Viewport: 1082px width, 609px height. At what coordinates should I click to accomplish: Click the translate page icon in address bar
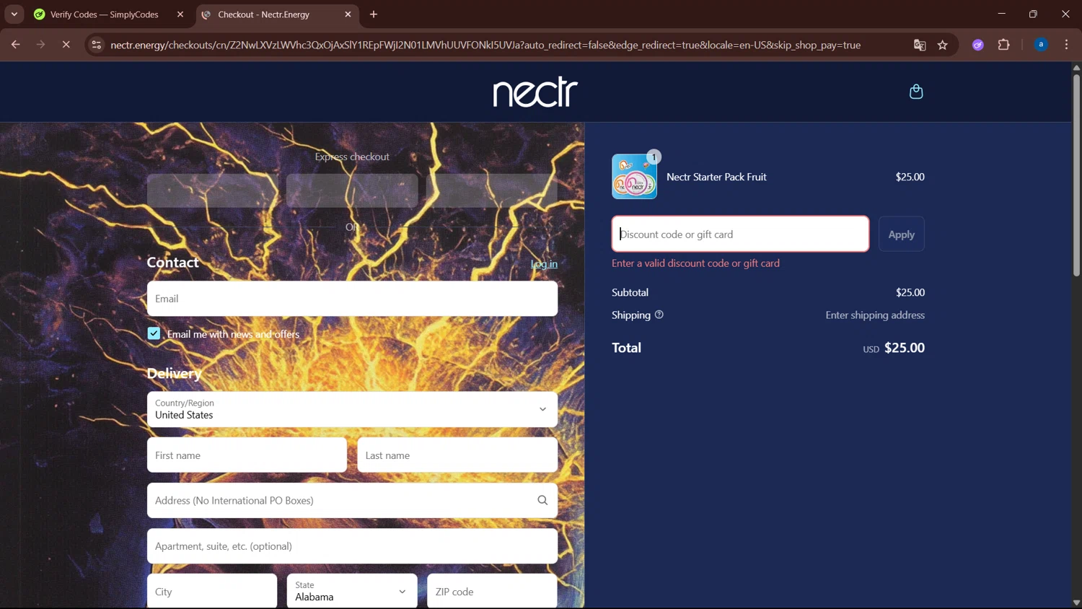920,45
